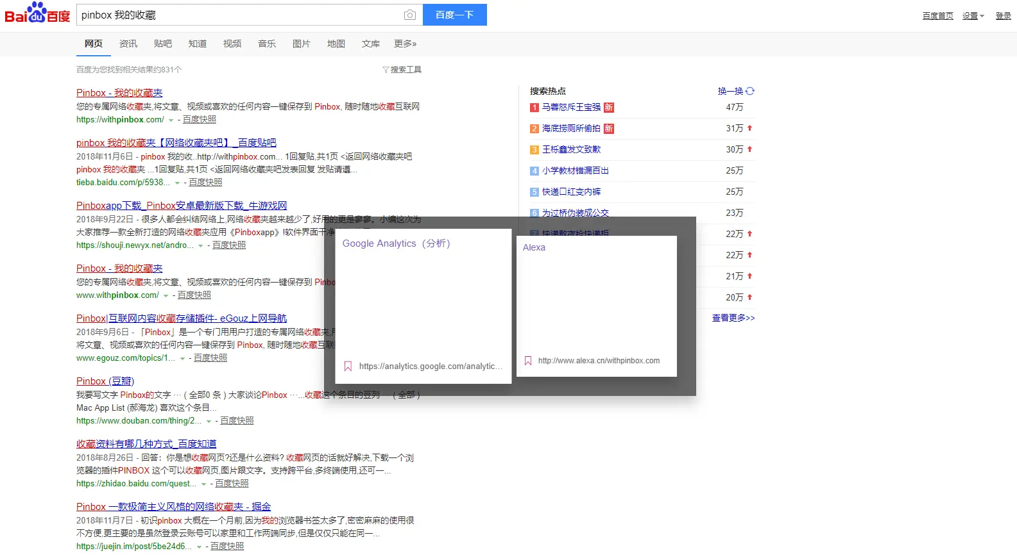Screen dimensions: 1017x560
Task: Select the 网页 tab
Action: pyautogui.click(x=94, y=44)
